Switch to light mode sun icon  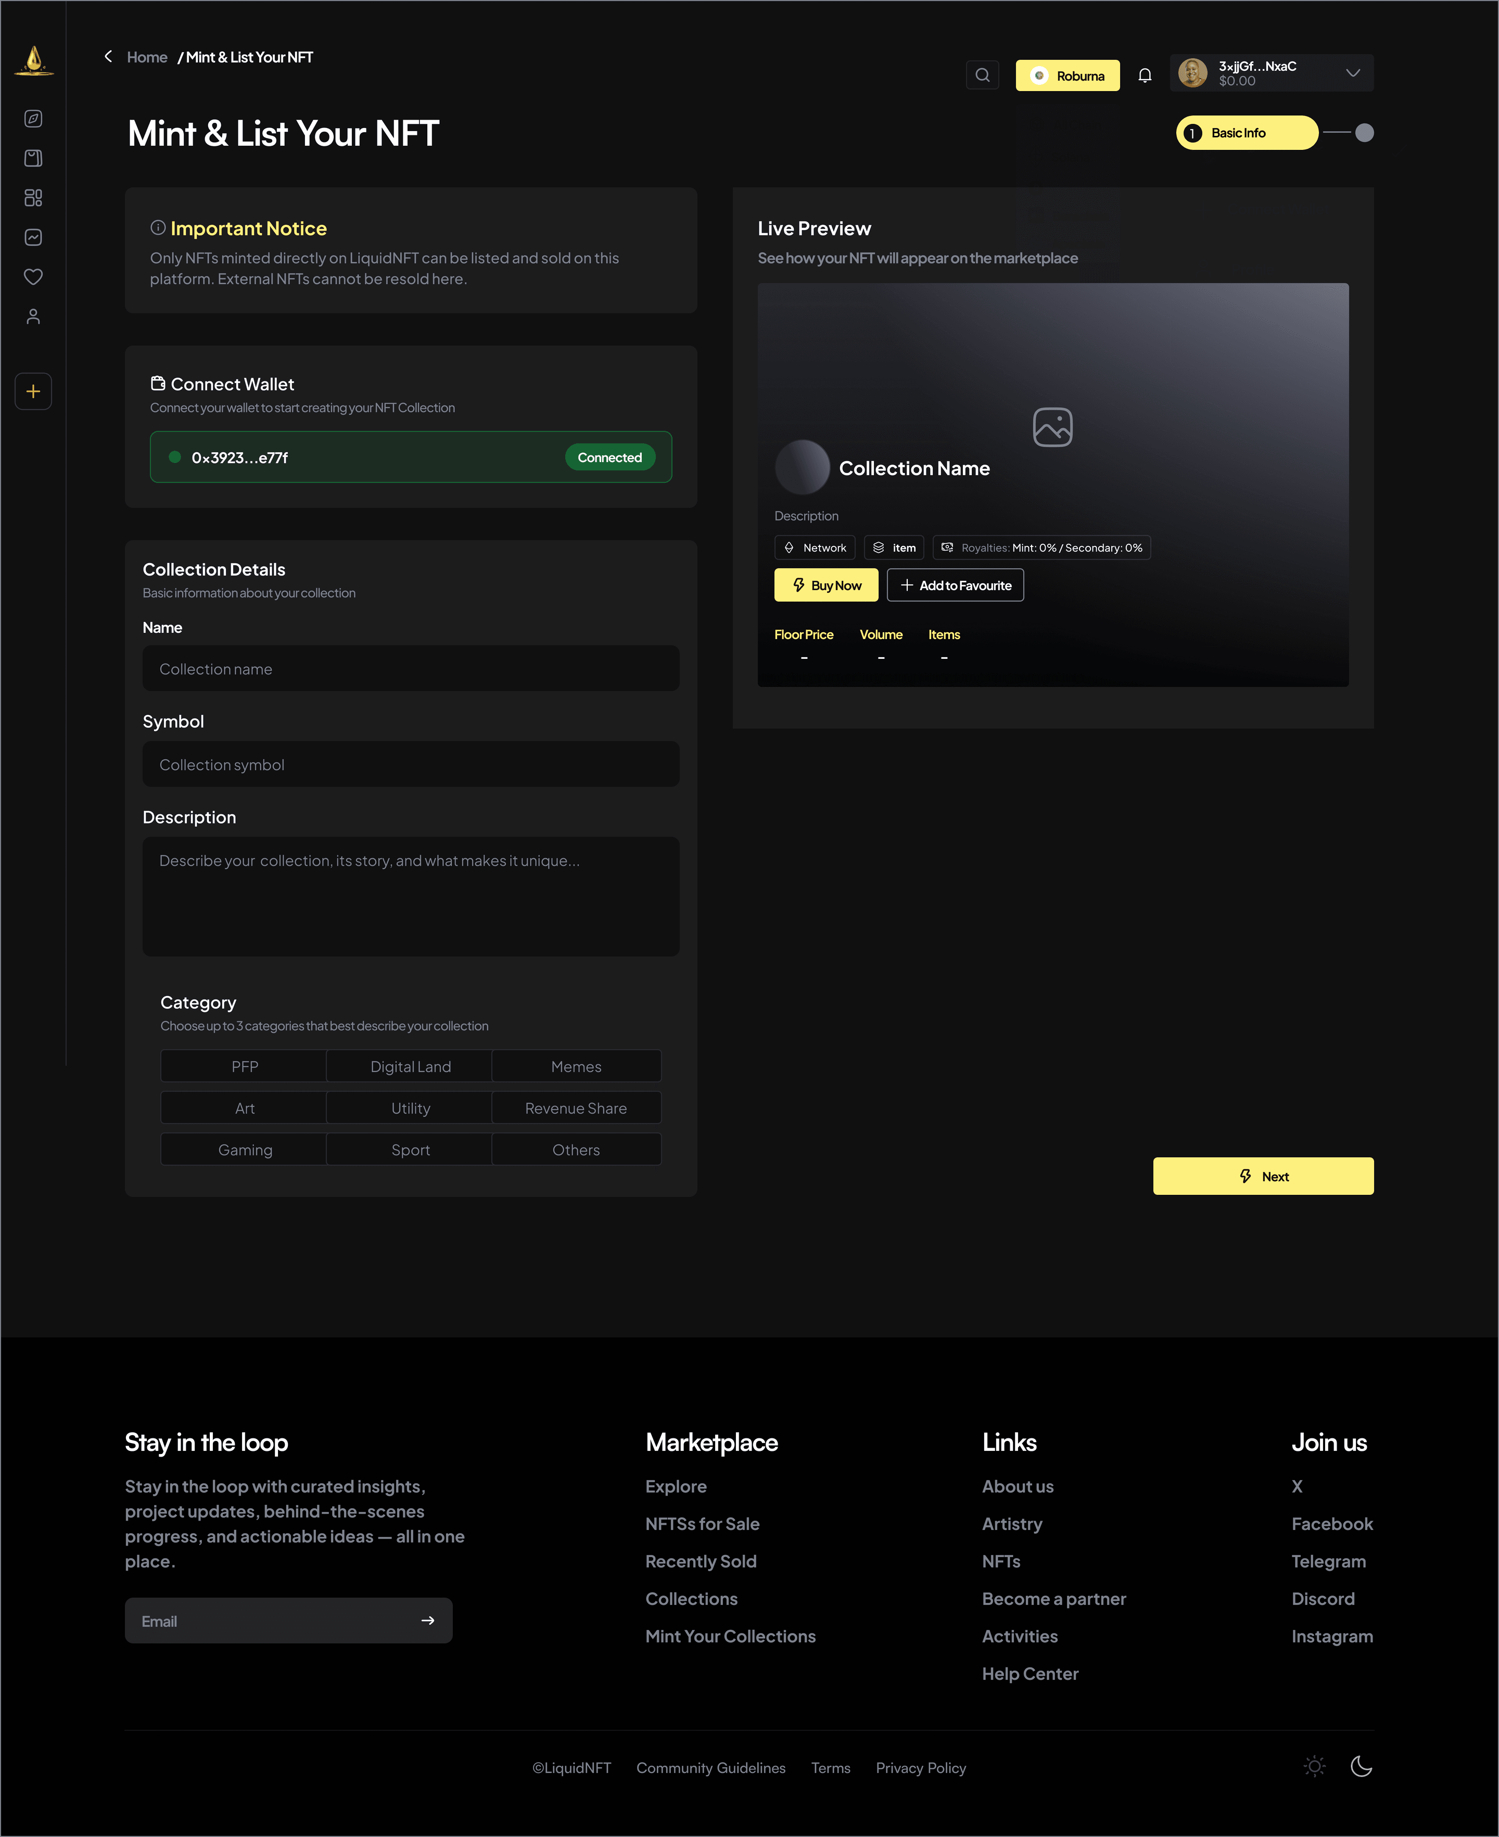1315,1766
